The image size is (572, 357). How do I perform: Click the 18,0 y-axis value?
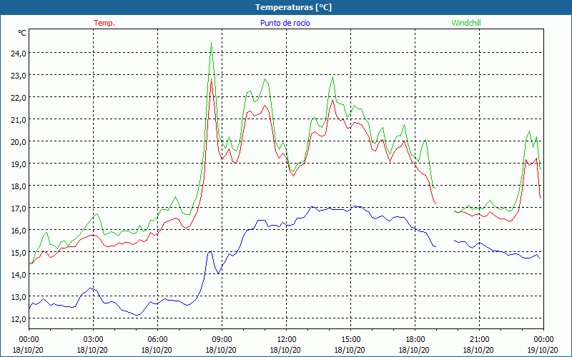(x=19, y=186)
